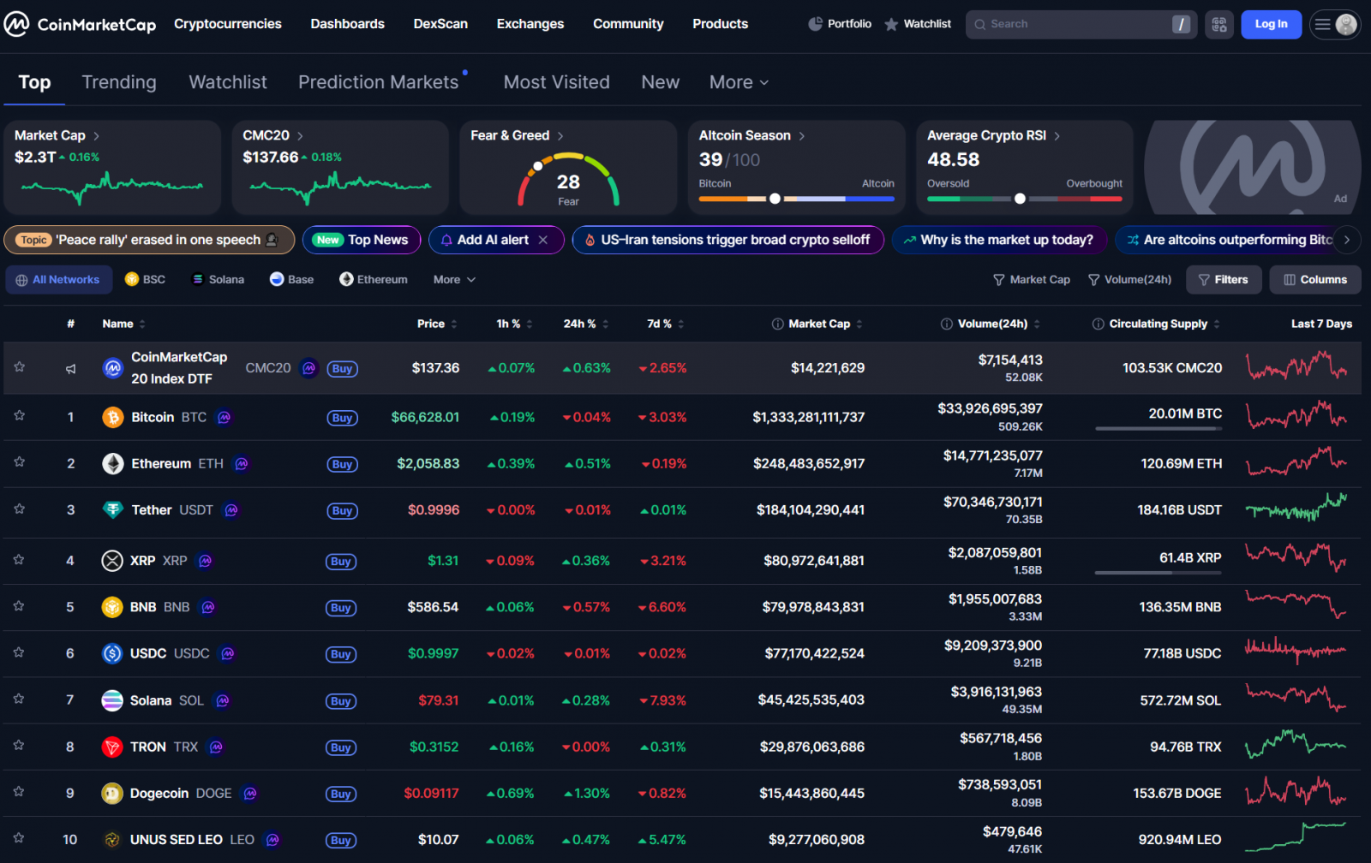Image resolution: width=1371 pixels, height=863 pixels.
Task: Switch to the Trending tab
Action: (119, 82)
